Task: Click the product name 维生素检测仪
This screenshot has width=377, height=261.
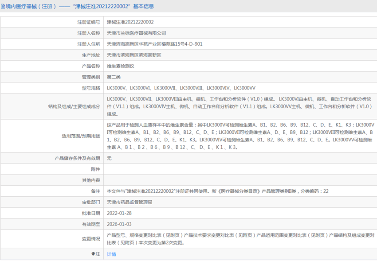Action: (121, 66)
